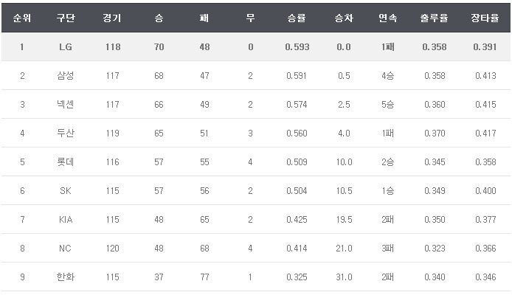
Task: Click LG's 0.593 win rate cell
Action: 297,47
